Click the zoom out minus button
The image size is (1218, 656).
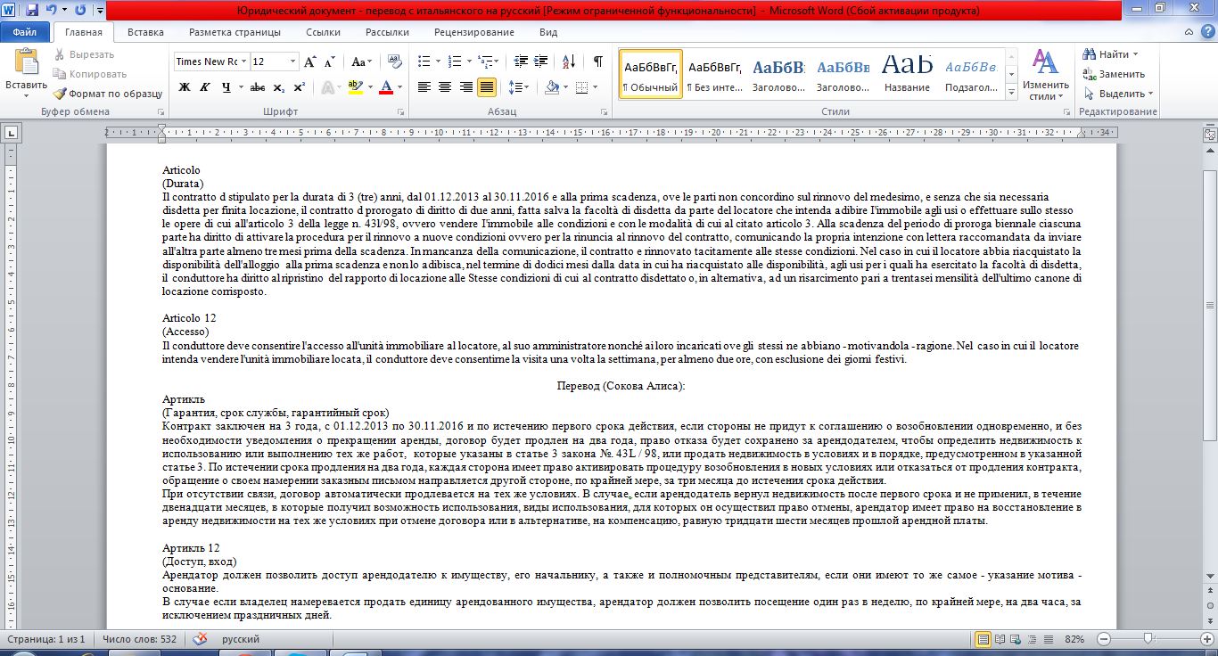[1104, 639]
